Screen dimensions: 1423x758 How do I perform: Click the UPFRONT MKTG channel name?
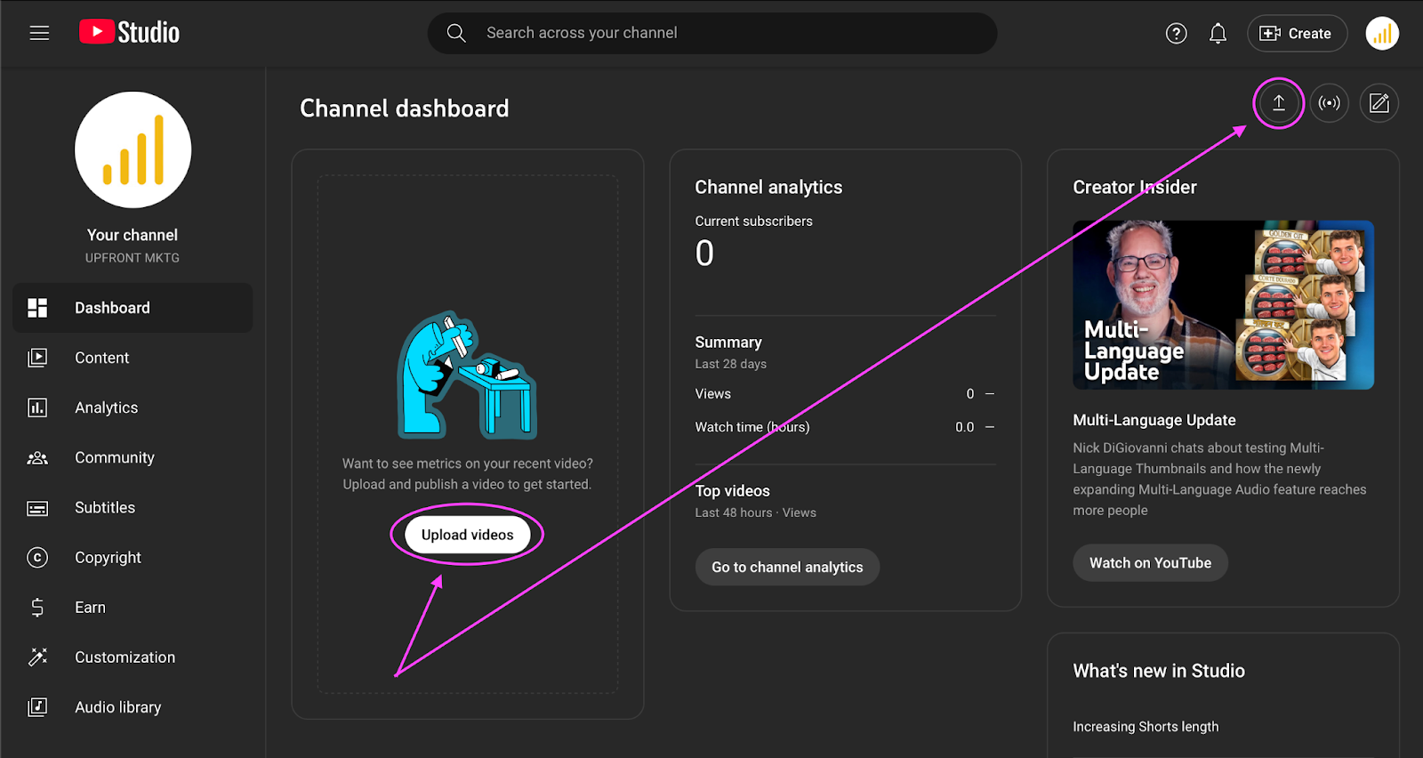point(133,258)
